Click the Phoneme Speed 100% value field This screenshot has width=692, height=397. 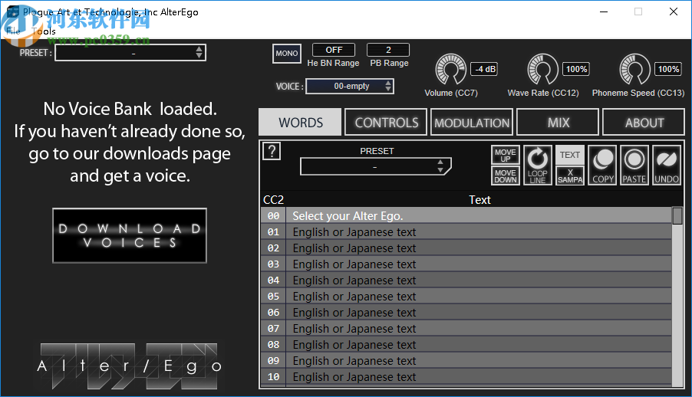pos(668,69)
